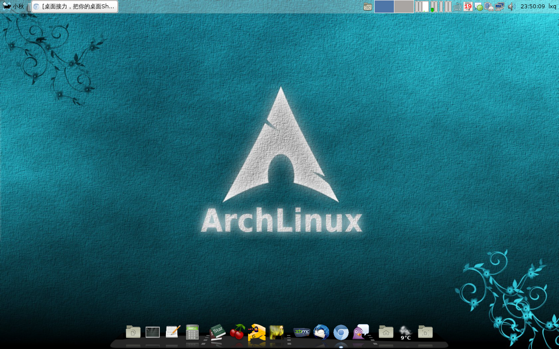Open Thunderbird mail client
Viewport: 559px width, 349px height.
(x=321, y=332)
